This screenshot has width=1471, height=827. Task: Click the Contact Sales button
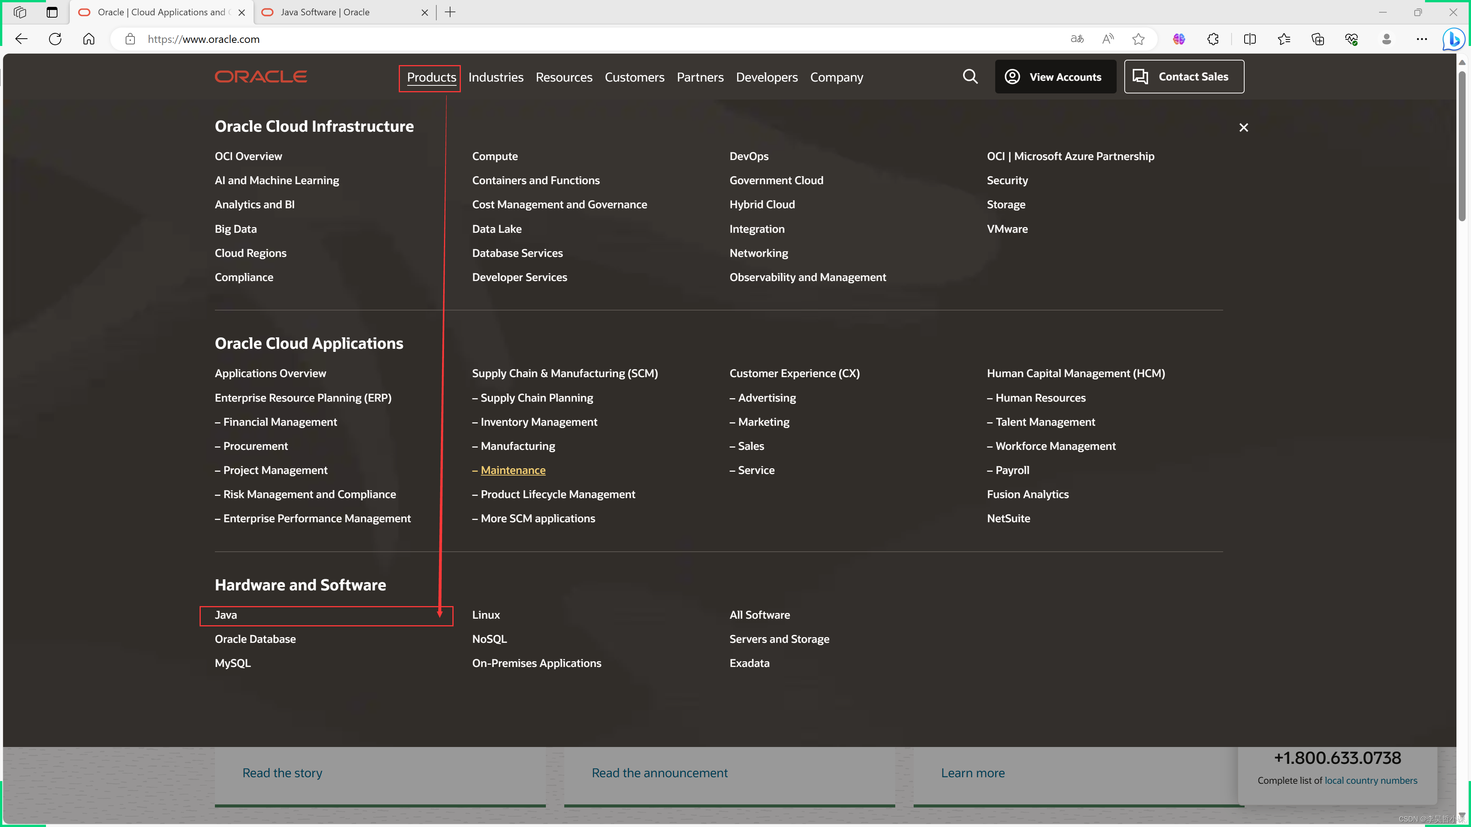pos(1184,76)
